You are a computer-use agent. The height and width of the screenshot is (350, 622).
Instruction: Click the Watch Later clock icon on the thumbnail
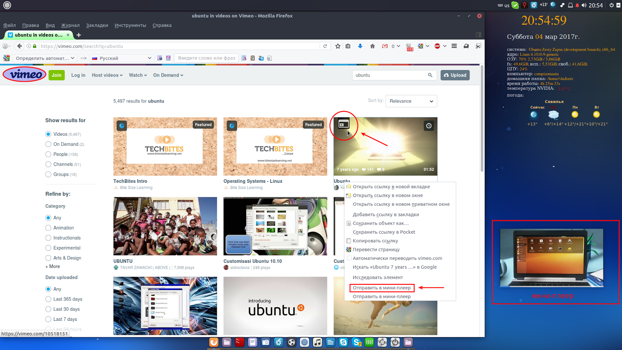[428, 126]
